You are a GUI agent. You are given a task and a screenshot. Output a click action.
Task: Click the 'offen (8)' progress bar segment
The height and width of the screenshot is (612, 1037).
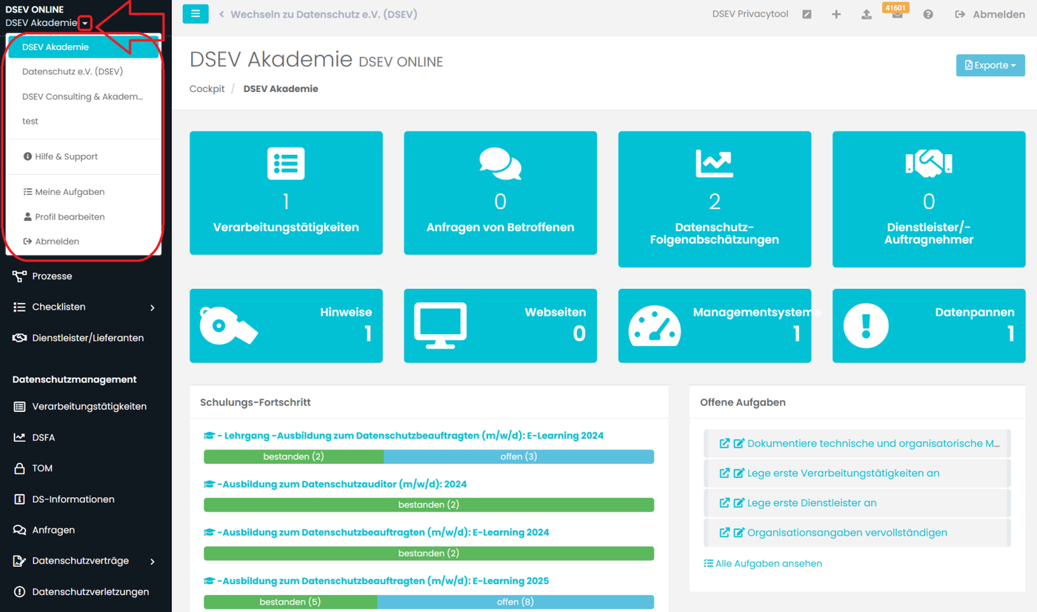516,602
